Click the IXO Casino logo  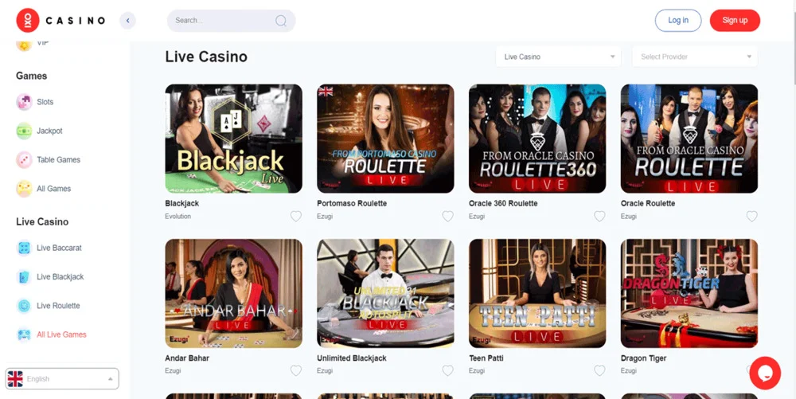click(x=61, y=20)
